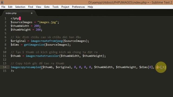Click line number 1 in gutter
The image size is (173, 97).
click(x=5, y=18)
